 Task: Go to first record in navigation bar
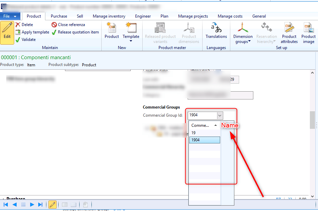6,205
